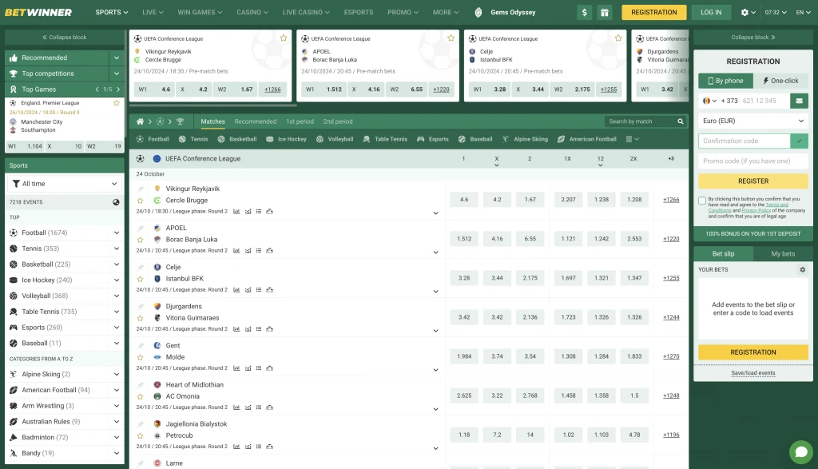The image size is (818, 469).
Task: Click the magnifier icon in match search
Action: (x=681, y=121)
